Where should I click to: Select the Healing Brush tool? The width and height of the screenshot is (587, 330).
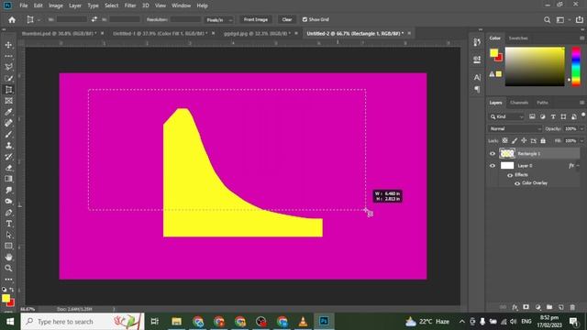click(x=8, y=123)
